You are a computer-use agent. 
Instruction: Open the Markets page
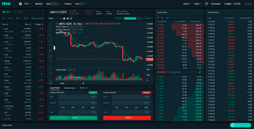point(39,4)
